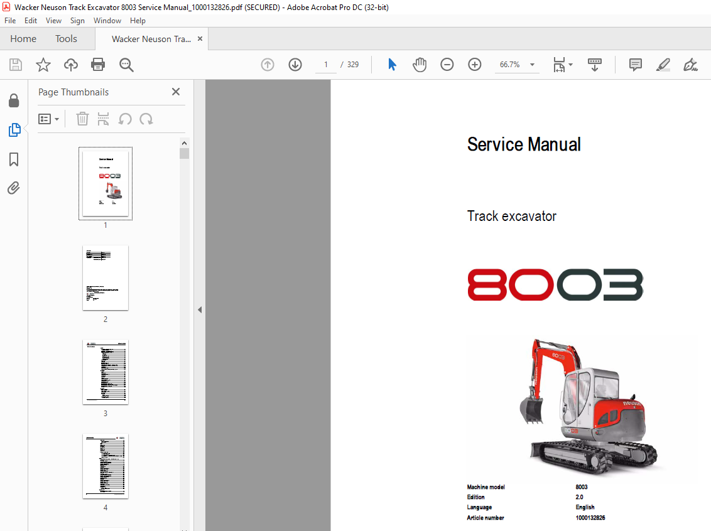This screenshot has height=531, width=711.
Task: Add a comment sticky note
Action: pos(635,65)
